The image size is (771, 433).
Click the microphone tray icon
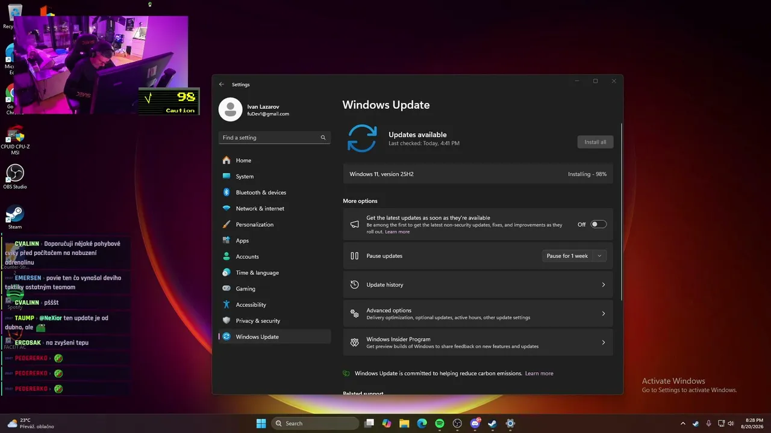pos(709,423)
